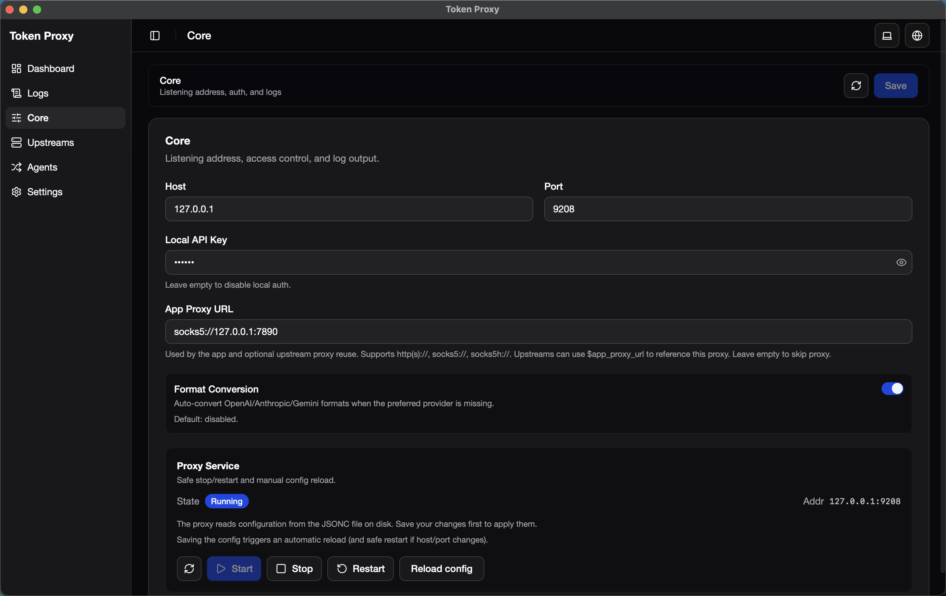Viewport: 946px width, 596px height.
Task: Reveal the Local API Key value
Action: coord(901,262)
